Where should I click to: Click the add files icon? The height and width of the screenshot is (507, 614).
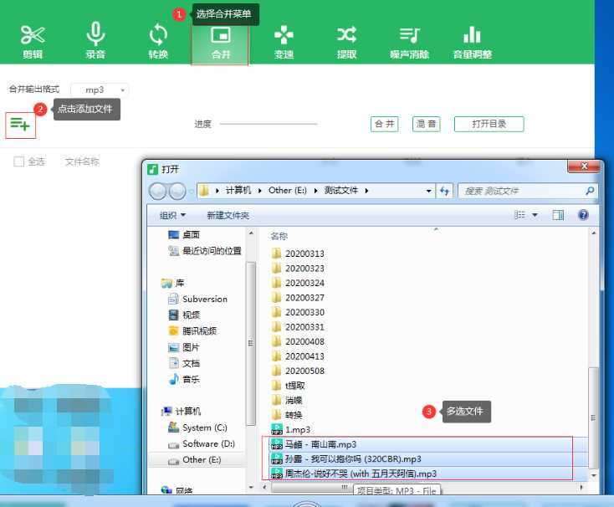20,125
